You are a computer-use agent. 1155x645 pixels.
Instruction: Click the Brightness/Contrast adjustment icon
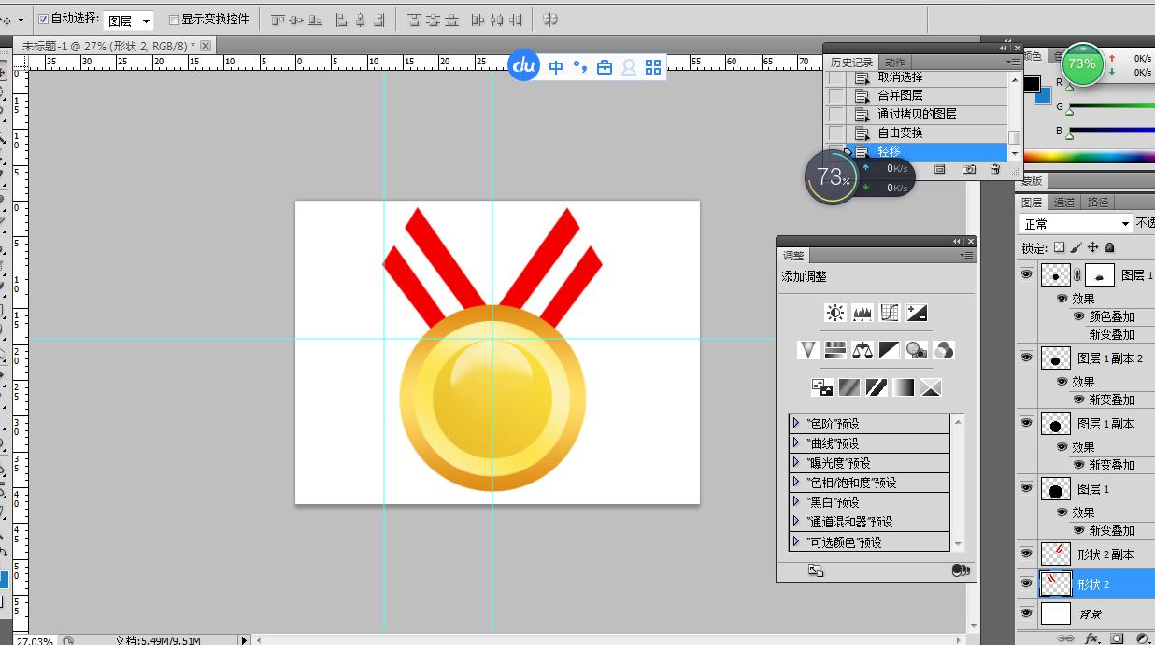coord(835,314)
